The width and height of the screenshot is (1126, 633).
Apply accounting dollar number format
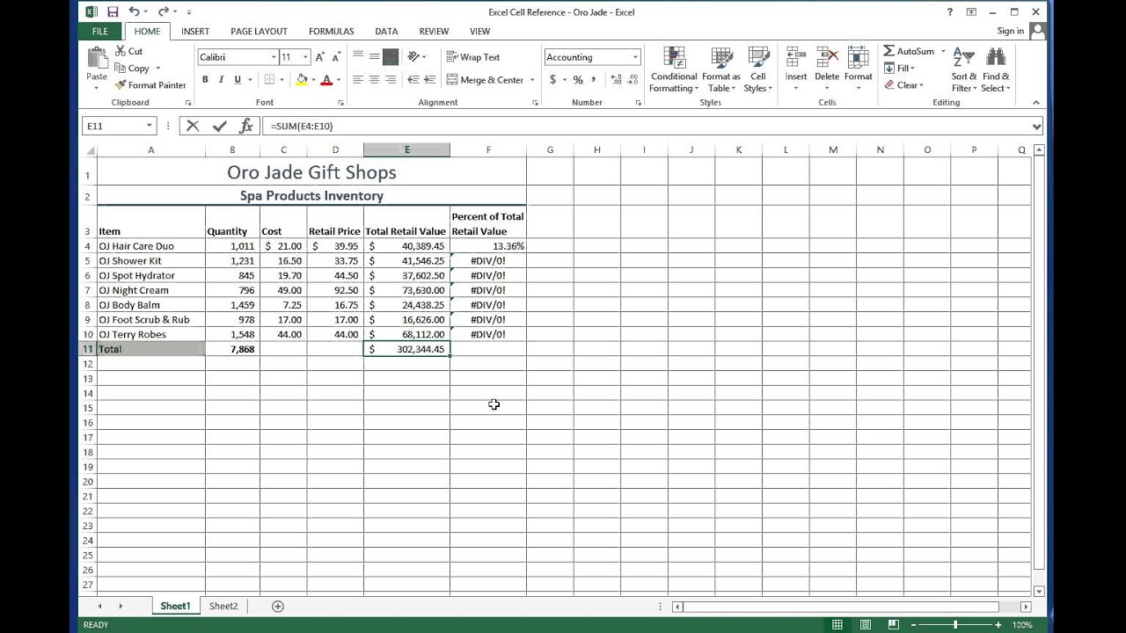coord(552,80)
